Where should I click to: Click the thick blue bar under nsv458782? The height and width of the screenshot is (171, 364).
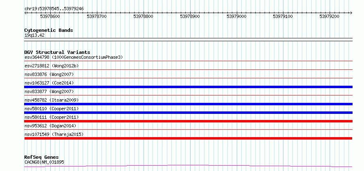click(x=188, y=104)
